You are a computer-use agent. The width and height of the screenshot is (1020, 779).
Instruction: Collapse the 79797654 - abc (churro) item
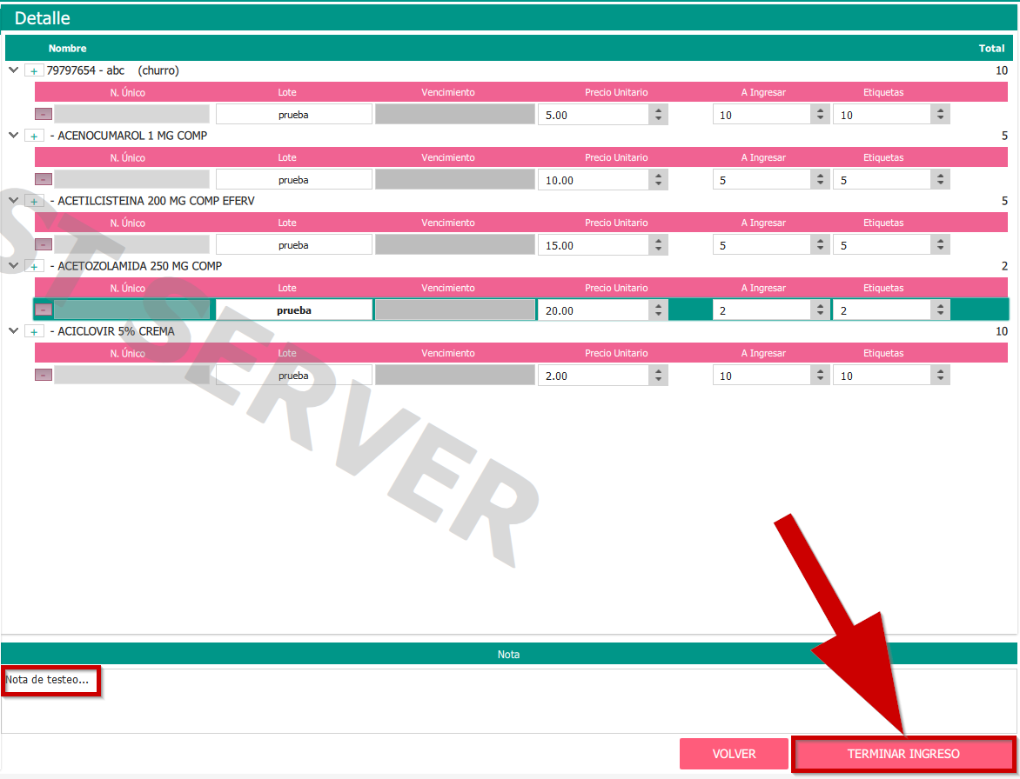(x=13, y=70)
